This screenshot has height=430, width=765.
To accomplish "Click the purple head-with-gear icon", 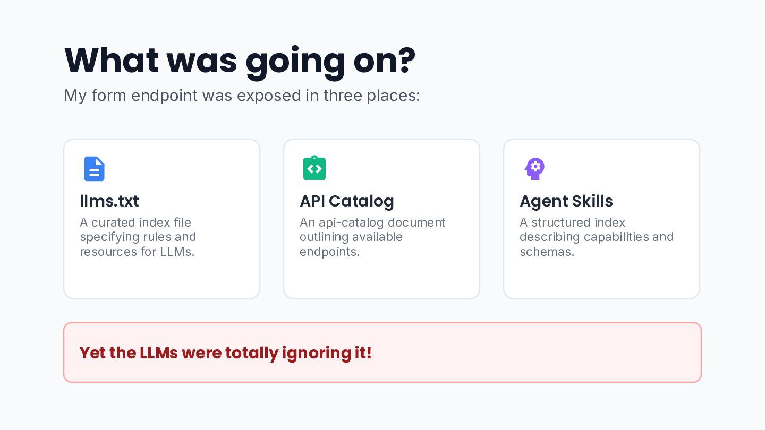I will [535, 169].
